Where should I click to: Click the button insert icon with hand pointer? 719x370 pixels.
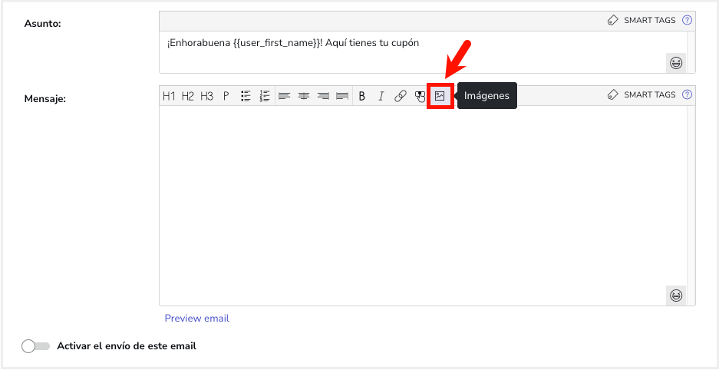(x=420, y=96)
